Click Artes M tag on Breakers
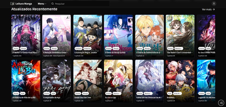 pyautogui.click(x=178, y=93)
